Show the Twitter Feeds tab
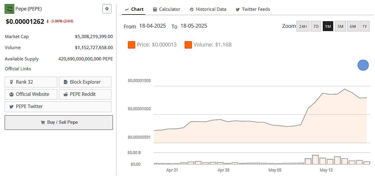Image resolution: width=375 pixels, height=176 pixels. [253, 9]
